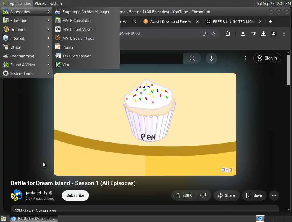Image resolution: width=292 pixels, height=222 pixels.
Task: Expand the Programming submenu
Action: tap(26, 56)
